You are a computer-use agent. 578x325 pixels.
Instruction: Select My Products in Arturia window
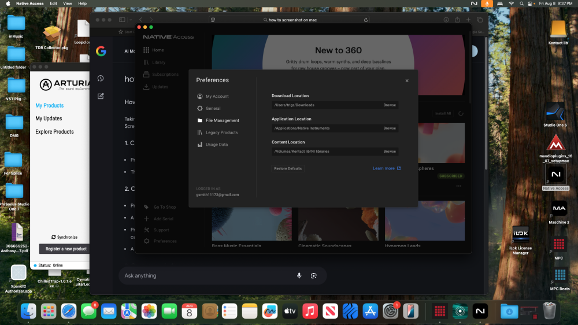click(x=49, y=105)
